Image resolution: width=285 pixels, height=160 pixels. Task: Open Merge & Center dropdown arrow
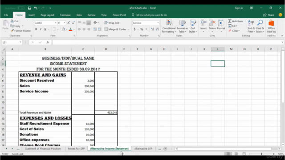129,29
